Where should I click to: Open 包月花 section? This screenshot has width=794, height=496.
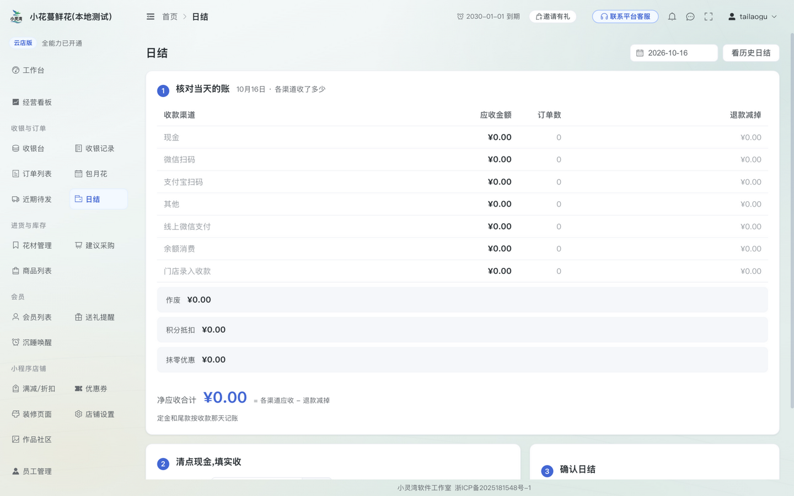click(x=91, y=174)
